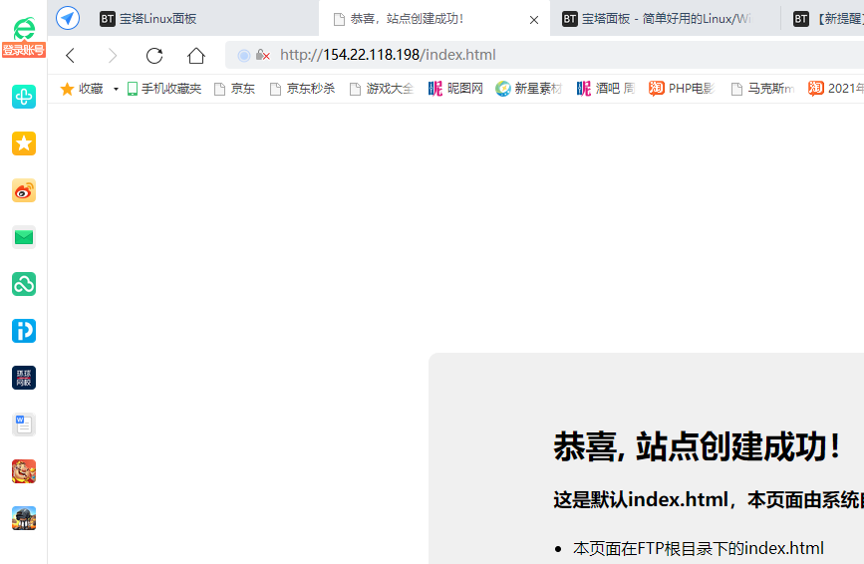Click the 登录账号 login badge
The height and width of the screenshot is (564, 864).
pyautogui.click(x=24, y=50)
